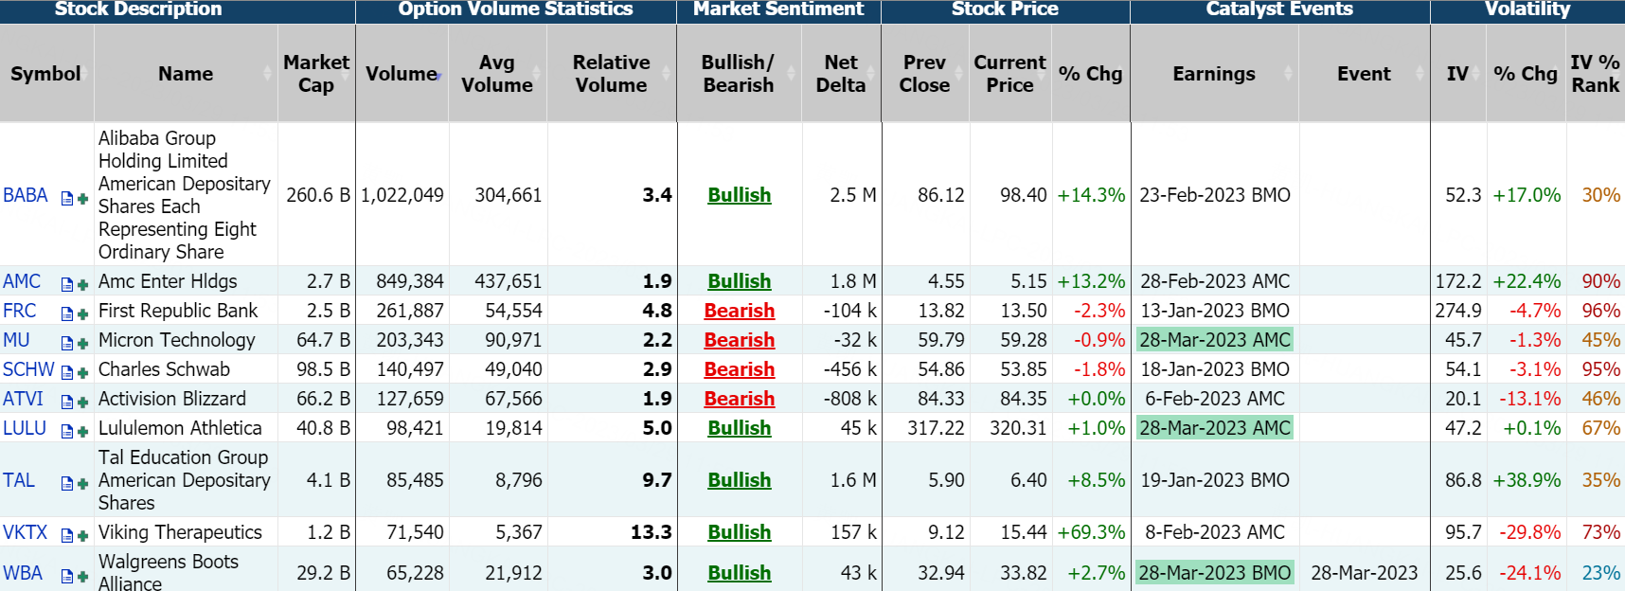Click the green plus icon beside AMC
This screenshot has width=1625, height=591.
(x=82, y=284)
